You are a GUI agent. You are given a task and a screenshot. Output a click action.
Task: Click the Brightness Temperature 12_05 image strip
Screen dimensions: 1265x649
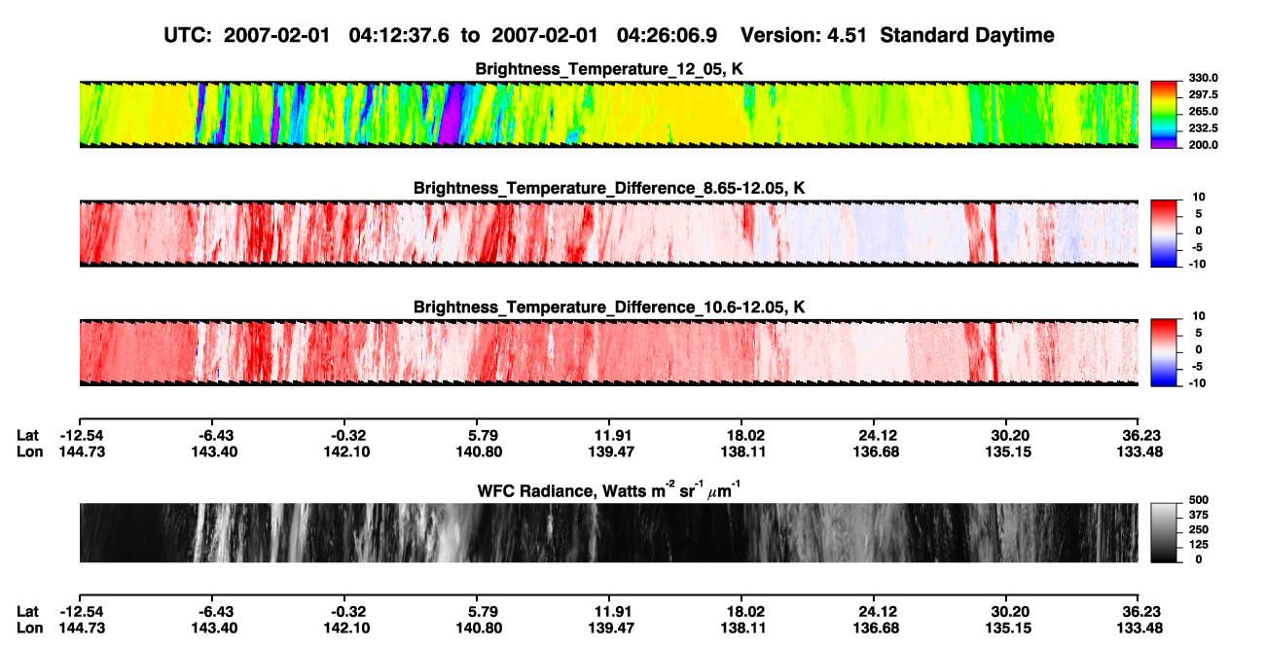click(608, 114)
